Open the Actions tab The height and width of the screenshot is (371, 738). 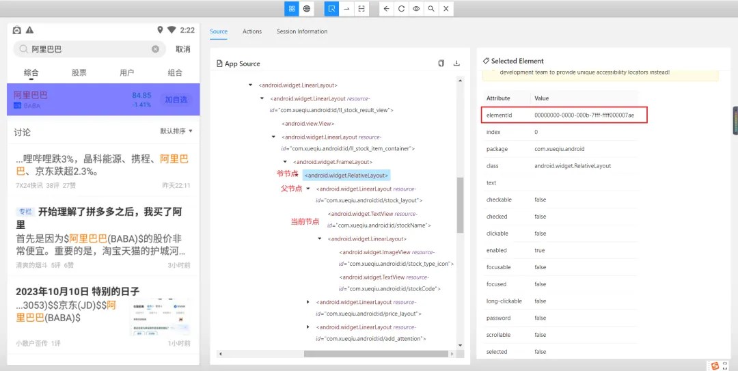(251, 31)
